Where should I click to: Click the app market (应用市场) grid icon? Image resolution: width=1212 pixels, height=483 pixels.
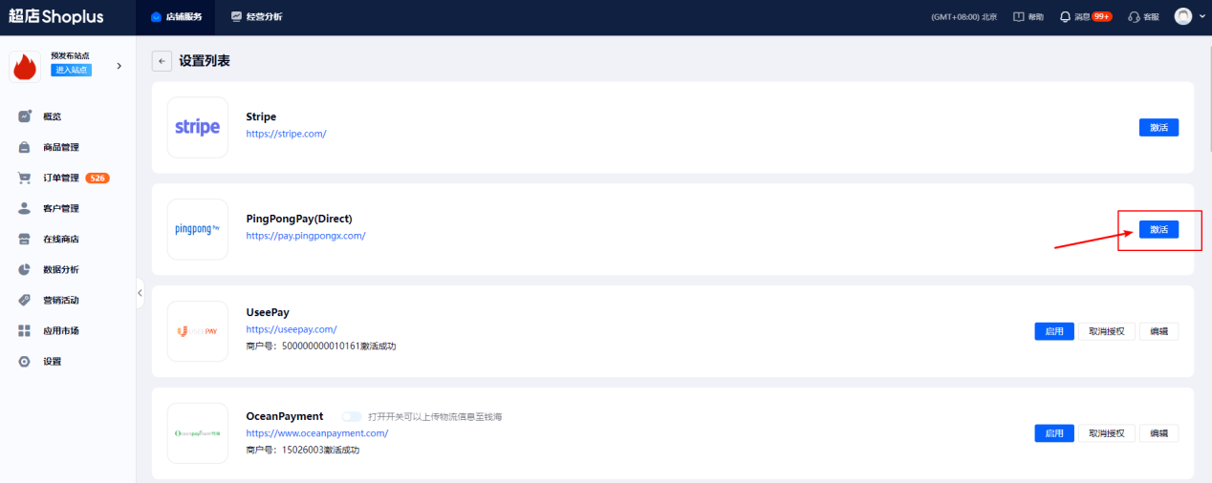pos(25,330)
